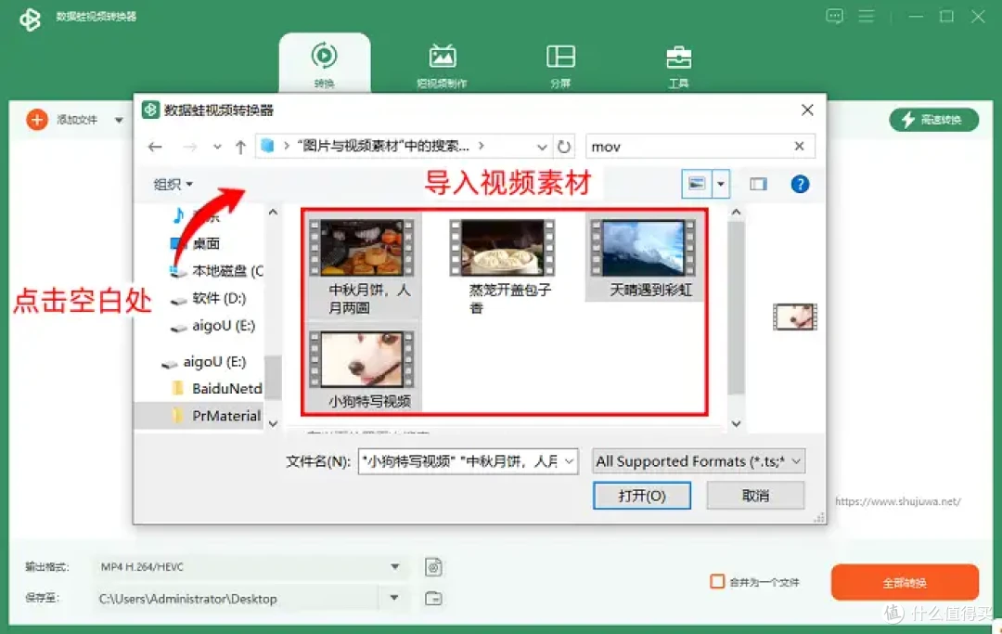The width and height of the screenshot is (1002, 634).
Task: Click navigation tree scroll down arrow
Action: coord(273,423)
